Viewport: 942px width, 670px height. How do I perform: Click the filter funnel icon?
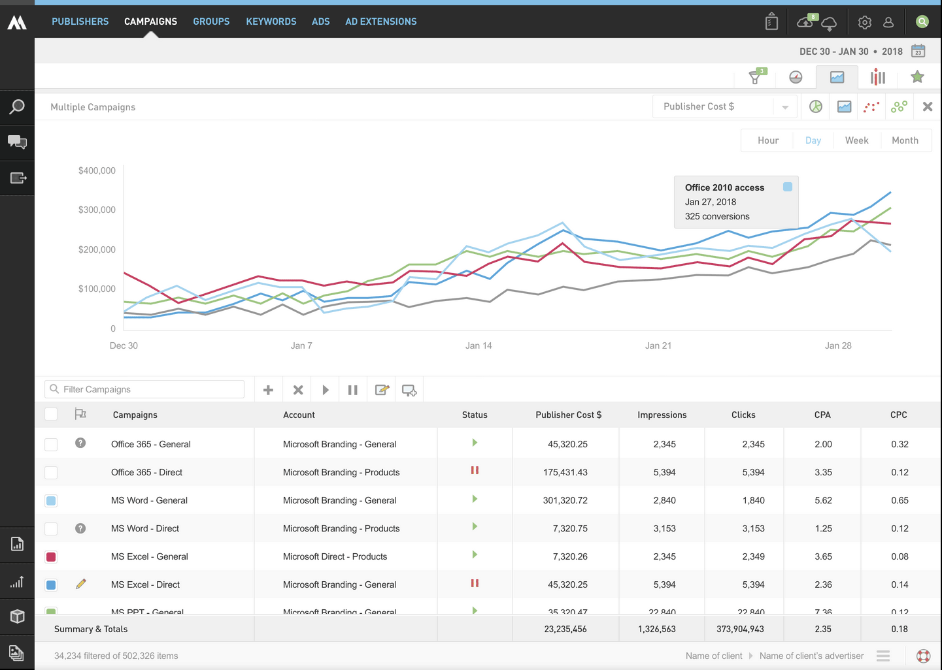(756, 78)
